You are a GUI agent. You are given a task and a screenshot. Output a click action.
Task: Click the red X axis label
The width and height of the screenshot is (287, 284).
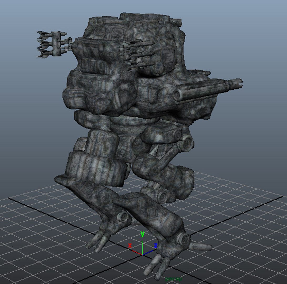point(130,246)
